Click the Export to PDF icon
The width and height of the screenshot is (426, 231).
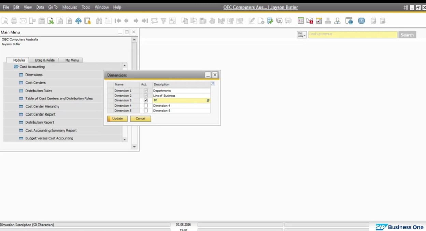pos(69,21)
